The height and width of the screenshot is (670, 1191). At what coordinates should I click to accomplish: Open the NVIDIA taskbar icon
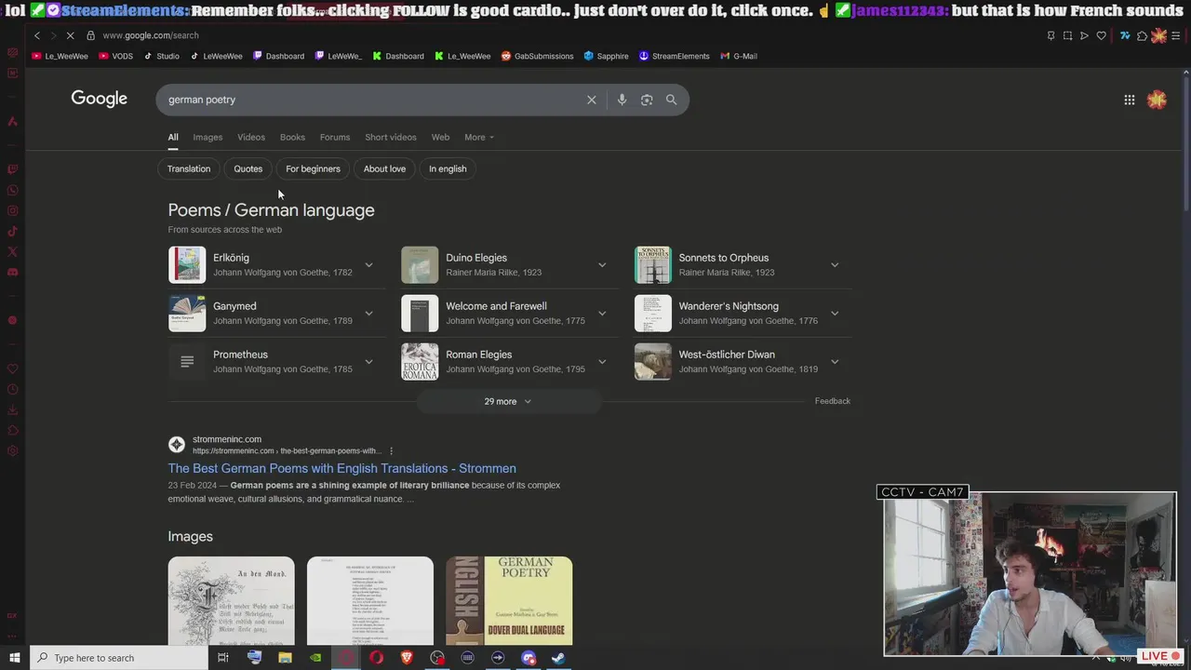tap(315, 658)
